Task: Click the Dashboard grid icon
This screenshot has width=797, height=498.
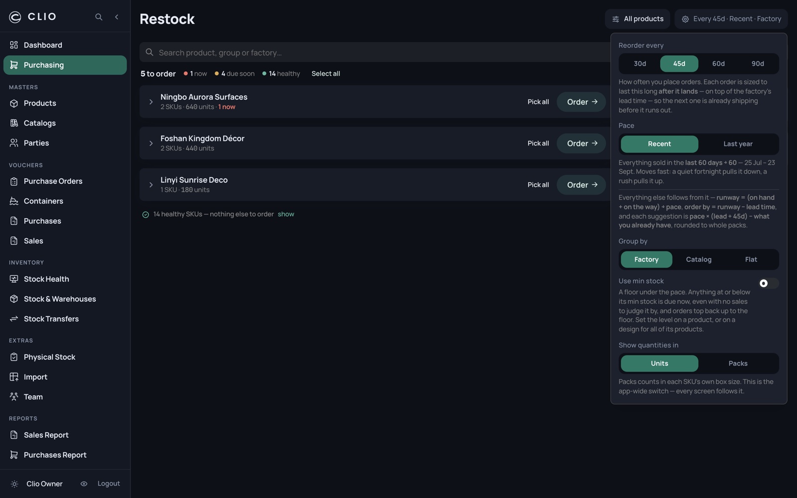Action: tap(14, 45)
